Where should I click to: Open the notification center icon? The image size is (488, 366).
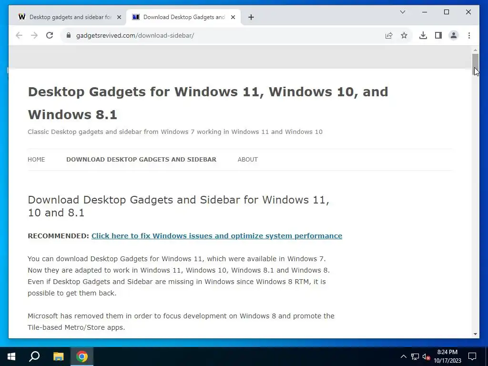[472, 356]
